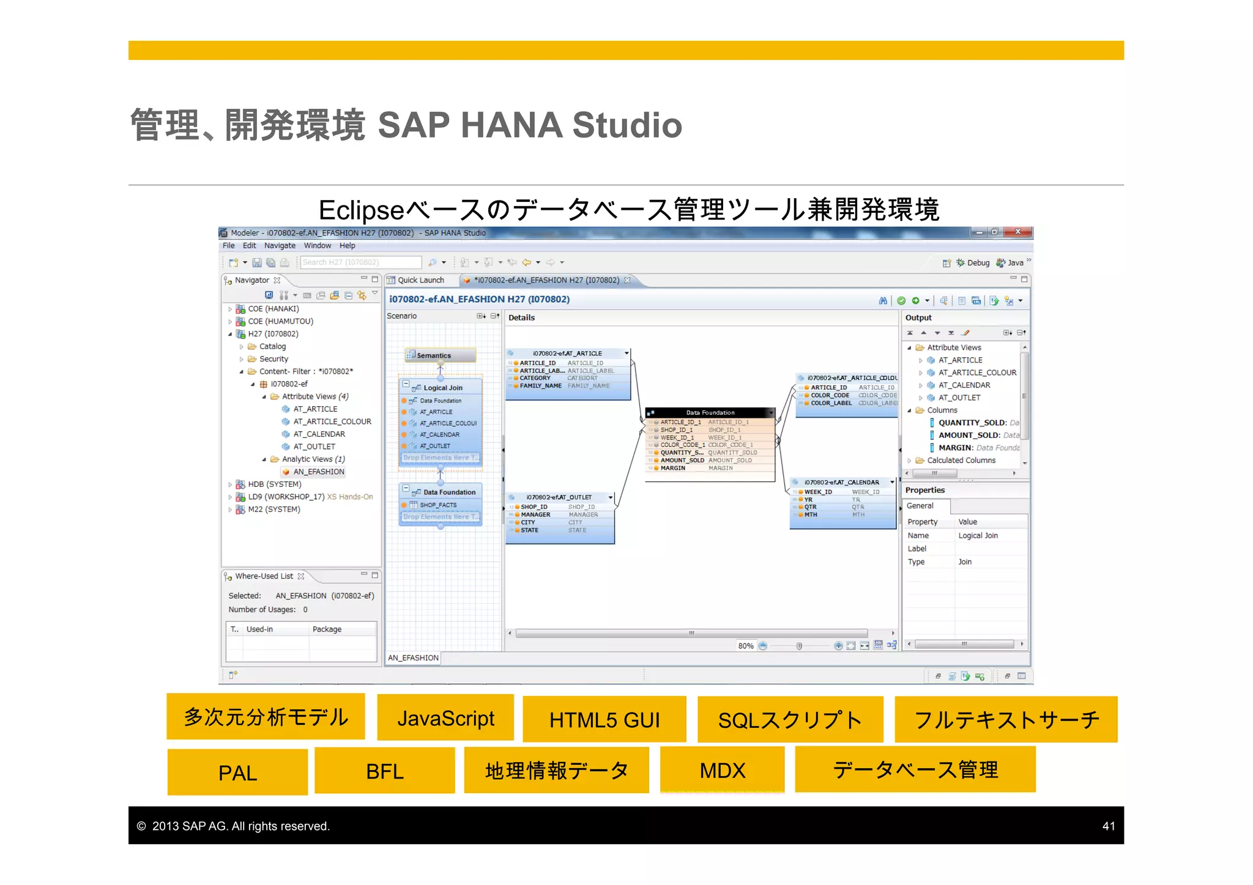Collapse the Data Foundation node minus box
This screenshot has height=885, width=1253.
(x=406, y=488)
